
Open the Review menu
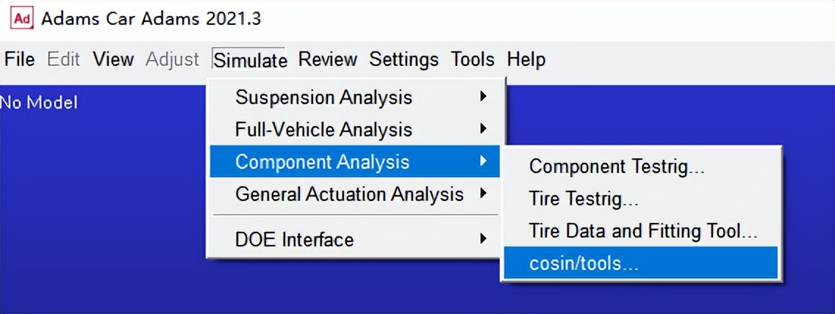[x=327, y=59]
